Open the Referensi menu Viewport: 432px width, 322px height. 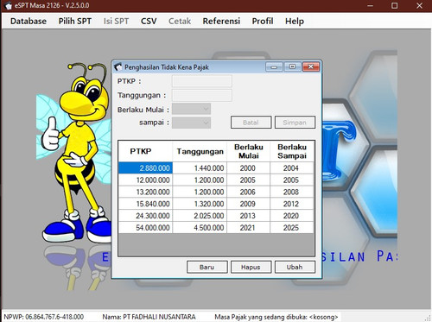221,21
